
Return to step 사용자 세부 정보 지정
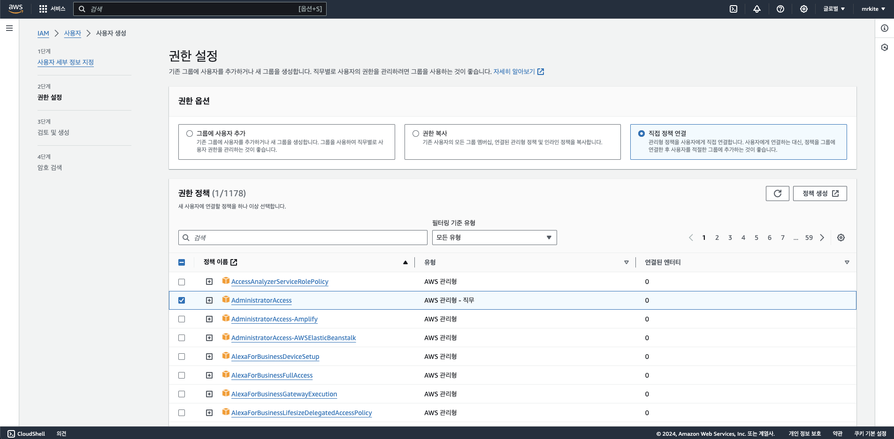[x=66, y=62]
